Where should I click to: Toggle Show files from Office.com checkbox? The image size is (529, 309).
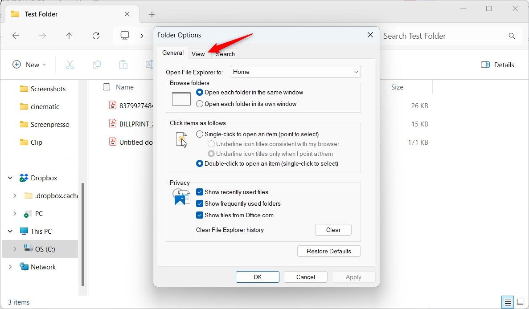pyautogui.click(x=200, y=215)
